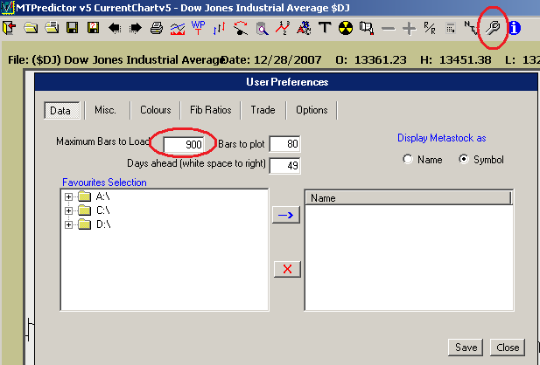The image size is (540, 365).
Task: Click the minus icon in toolbar
Action: pos(388,29)
